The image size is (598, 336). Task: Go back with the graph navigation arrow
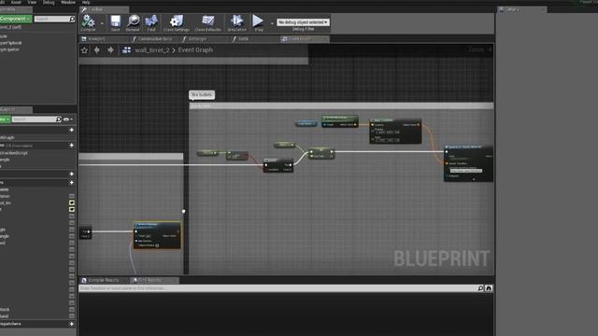(x=97, y=49)
